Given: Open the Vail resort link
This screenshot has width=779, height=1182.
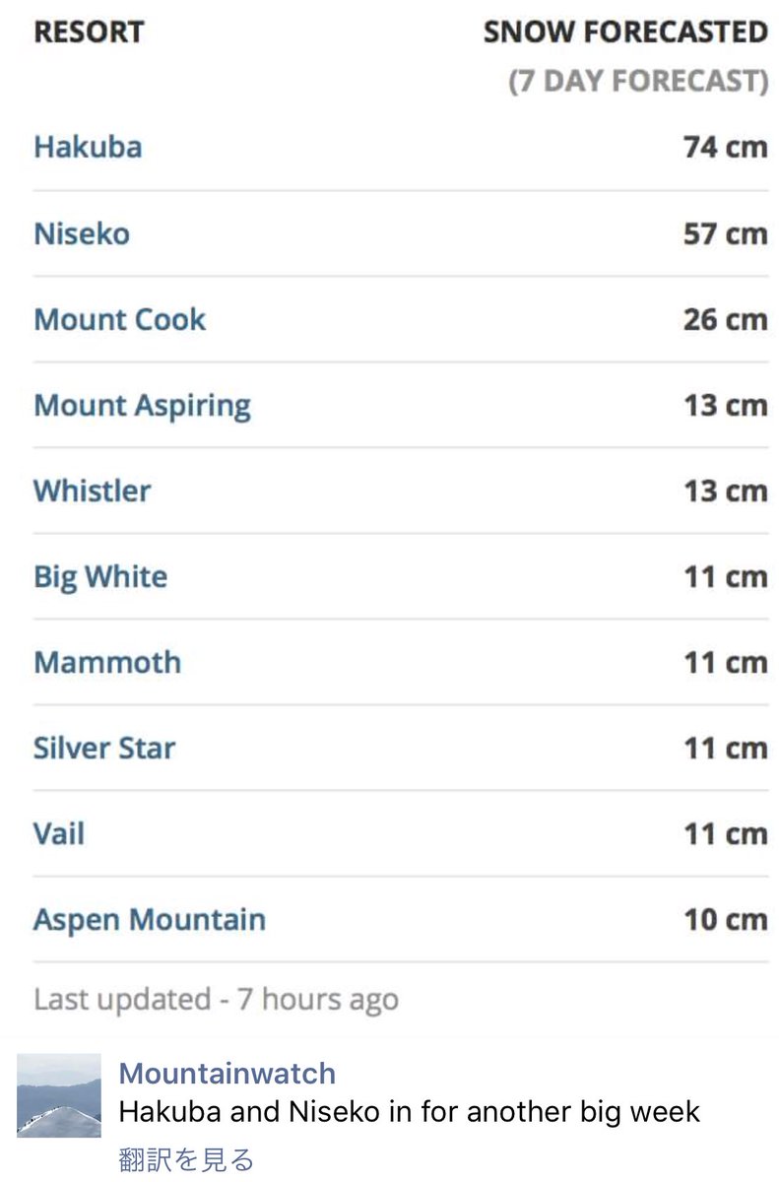Looking at the screenshot, I should pos(59,834).
